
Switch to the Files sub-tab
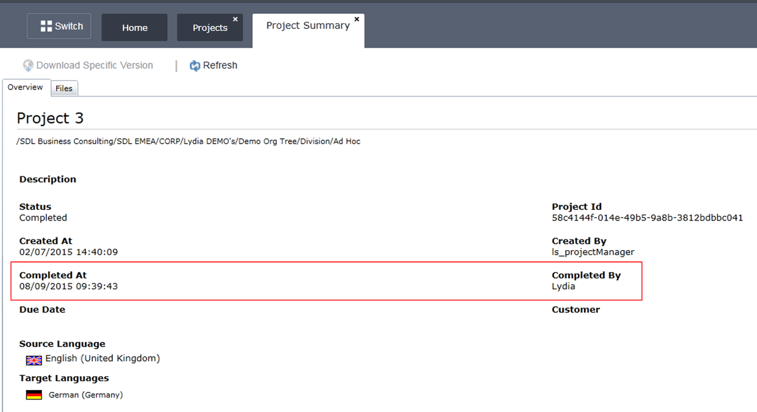tap(64, 89)
